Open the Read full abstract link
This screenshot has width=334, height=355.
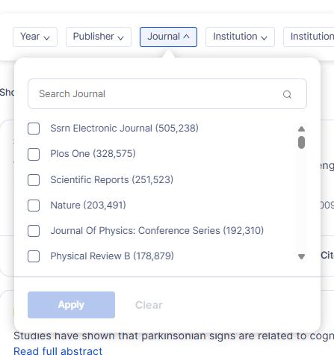click(58, 351)
